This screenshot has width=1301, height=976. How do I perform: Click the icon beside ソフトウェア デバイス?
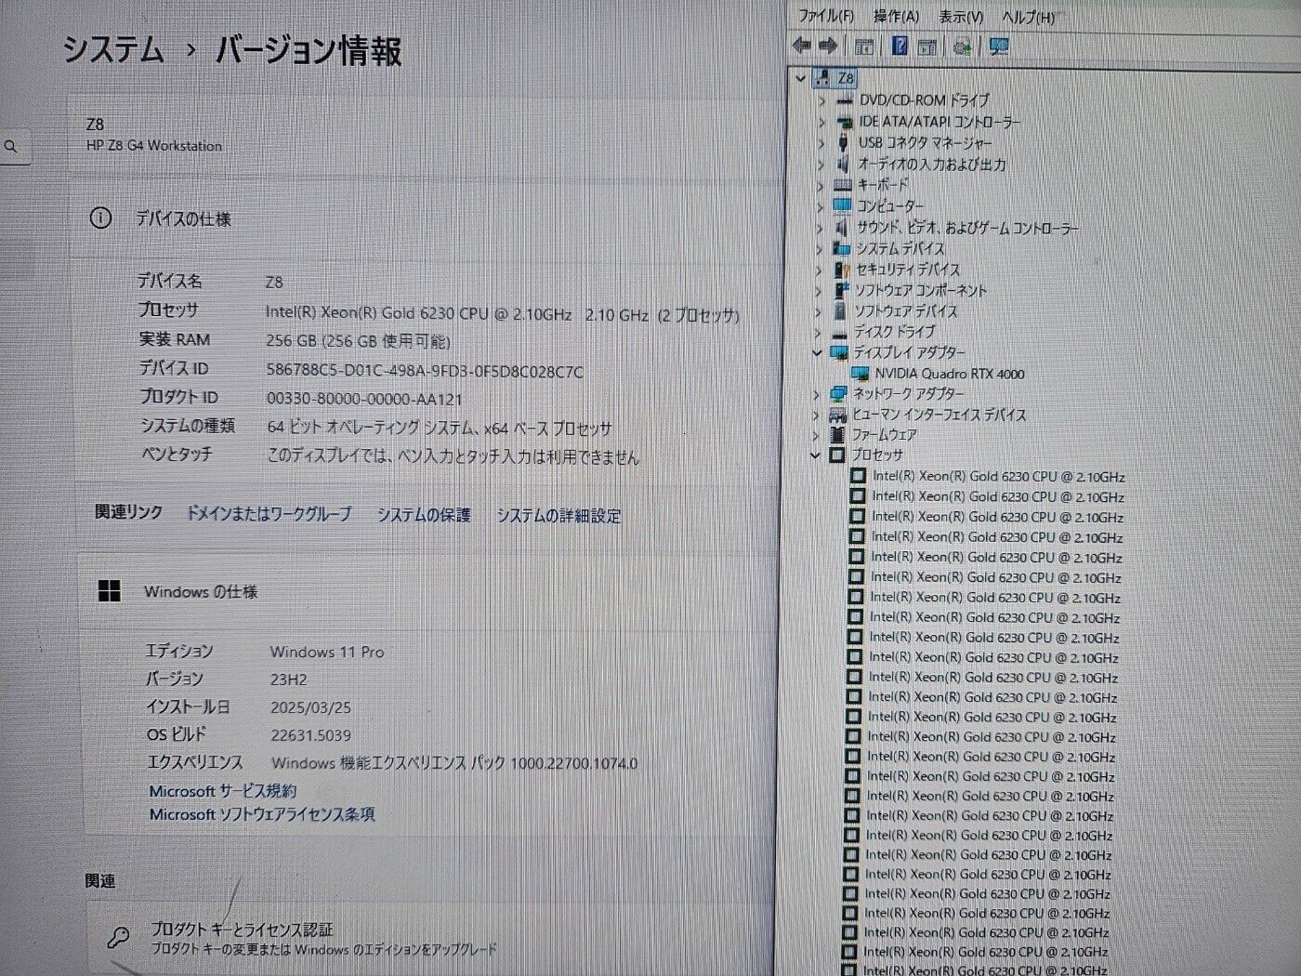840,310
